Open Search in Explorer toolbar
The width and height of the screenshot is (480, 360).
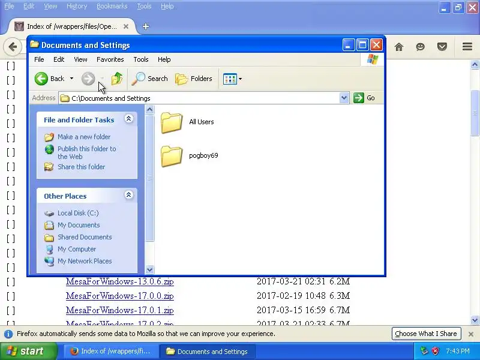point(149,79)
